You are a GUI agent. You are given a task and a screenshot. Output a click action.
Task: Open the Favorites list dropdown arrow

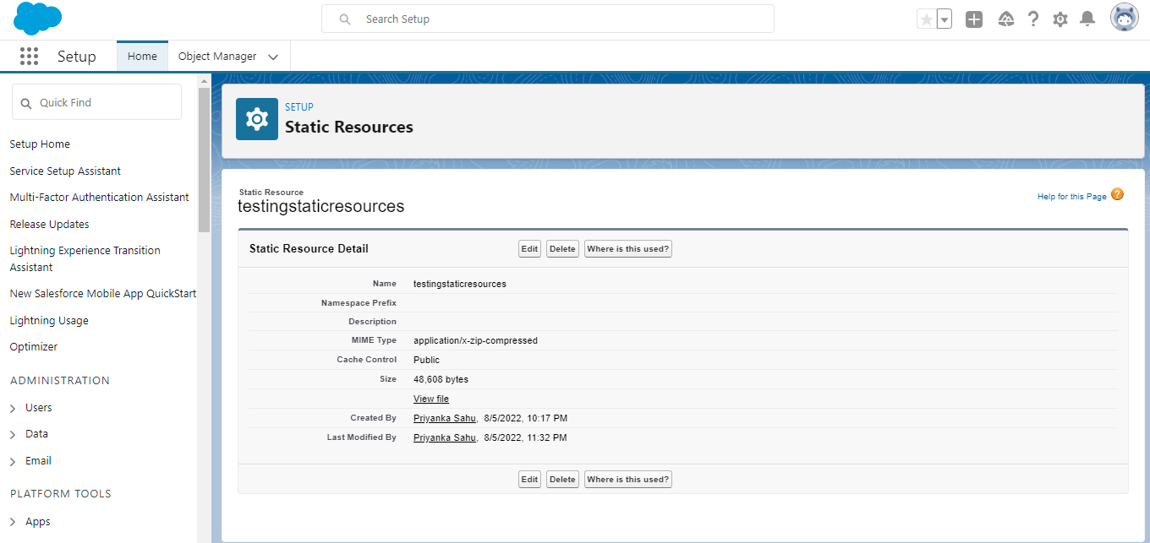tap(945, 19)
